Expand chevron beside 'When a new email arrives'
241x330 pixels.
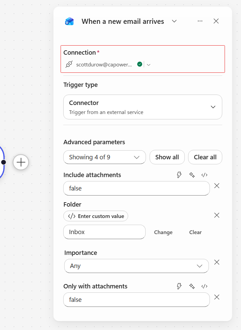(x=174, y=21)
